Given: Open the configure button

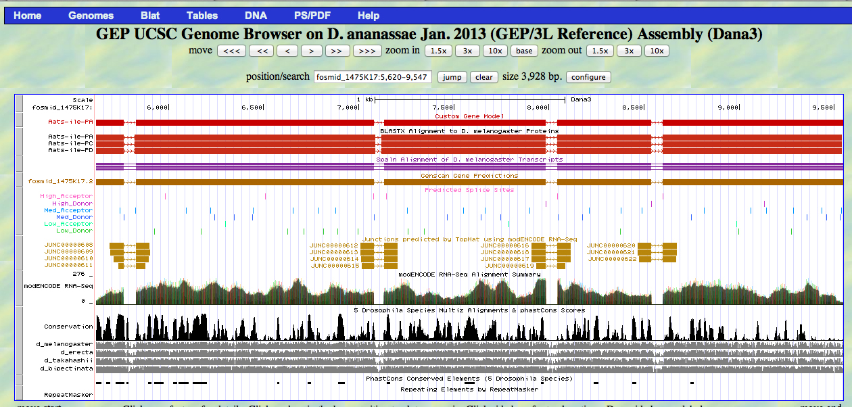Looking at the screenshot, I should pyautogui.click(x=588, y=77).
